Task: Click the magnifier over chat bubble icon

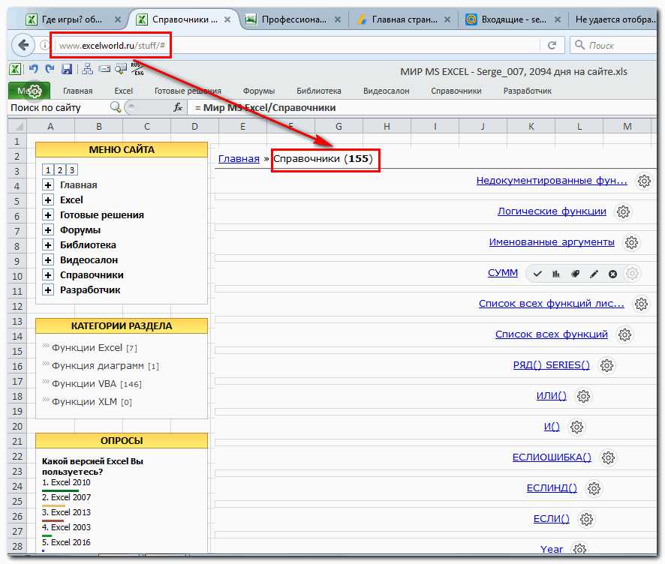Action: click(x=121, y=69)
